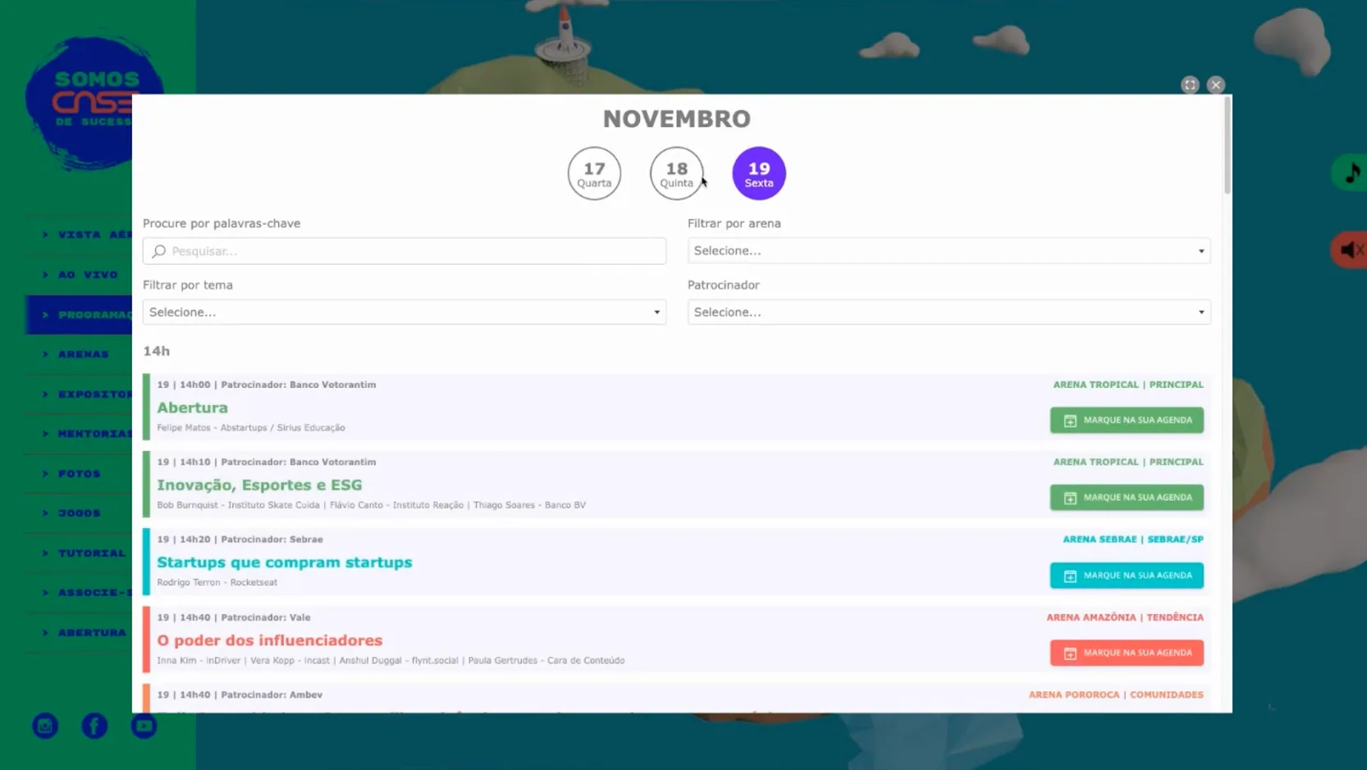
Task: Open the Patrocinador dropdown
Action: (x=949, y=312)
